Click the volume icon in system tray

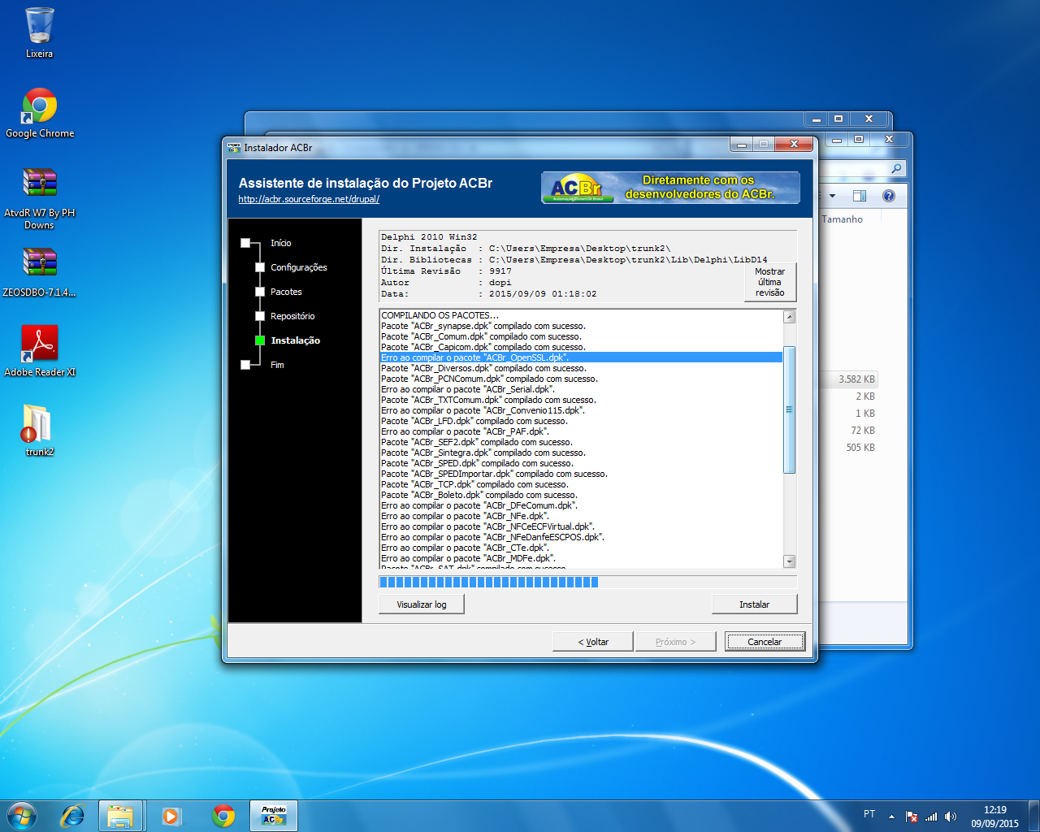point(951,816)
